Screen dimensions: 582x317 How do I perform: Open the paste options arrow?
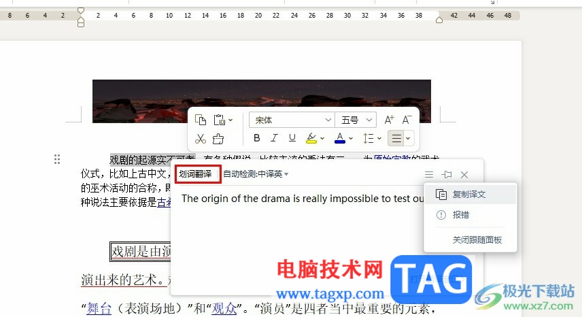coord(230,120)
